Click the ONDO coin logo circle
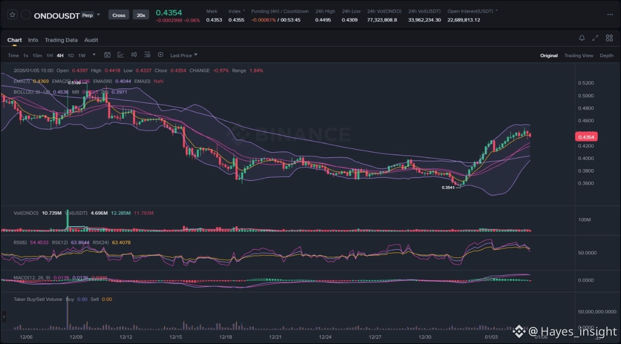621x344 pixels. [26, 15]
